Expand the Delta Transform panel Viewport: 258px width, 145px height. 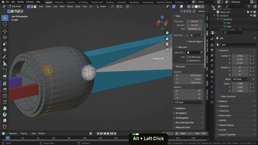(228, 96)
